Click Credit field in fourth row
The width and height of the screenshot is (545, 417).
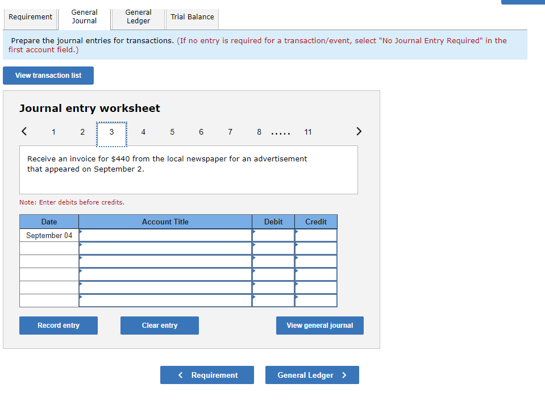pyautogui.click(x=316, y=274)
